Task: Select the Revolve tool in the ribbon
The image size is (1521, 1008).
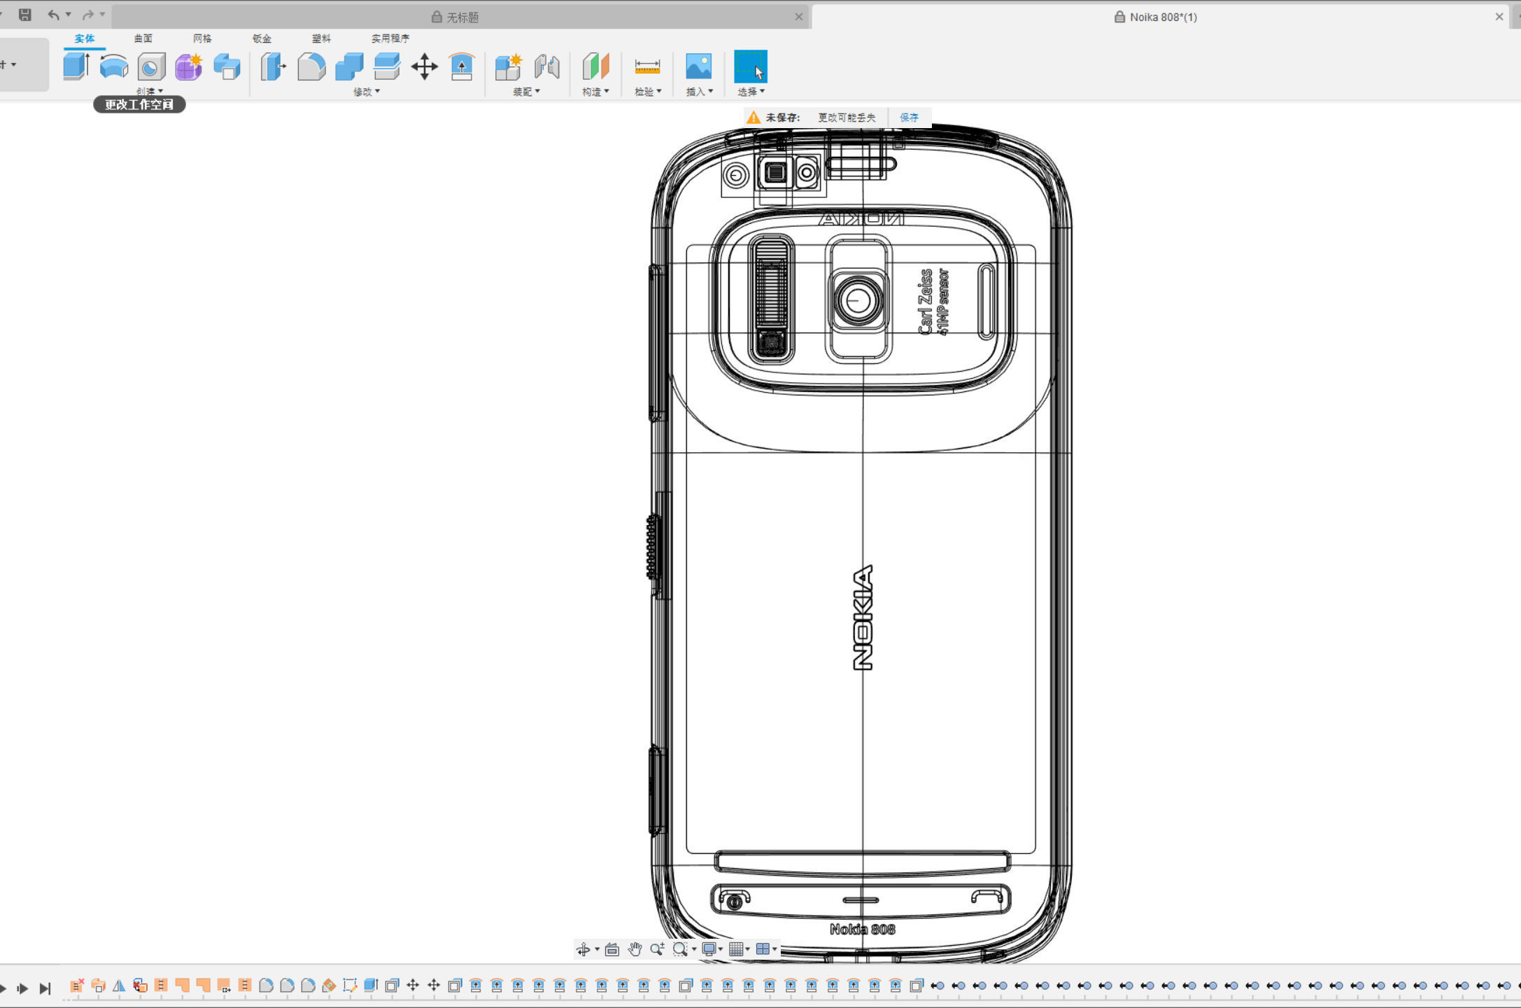Action: tap(114, 66)
